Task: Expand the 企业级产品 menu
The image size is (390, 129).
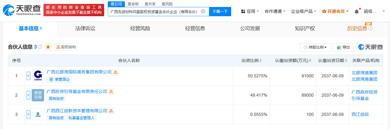Action: [304, 11]
